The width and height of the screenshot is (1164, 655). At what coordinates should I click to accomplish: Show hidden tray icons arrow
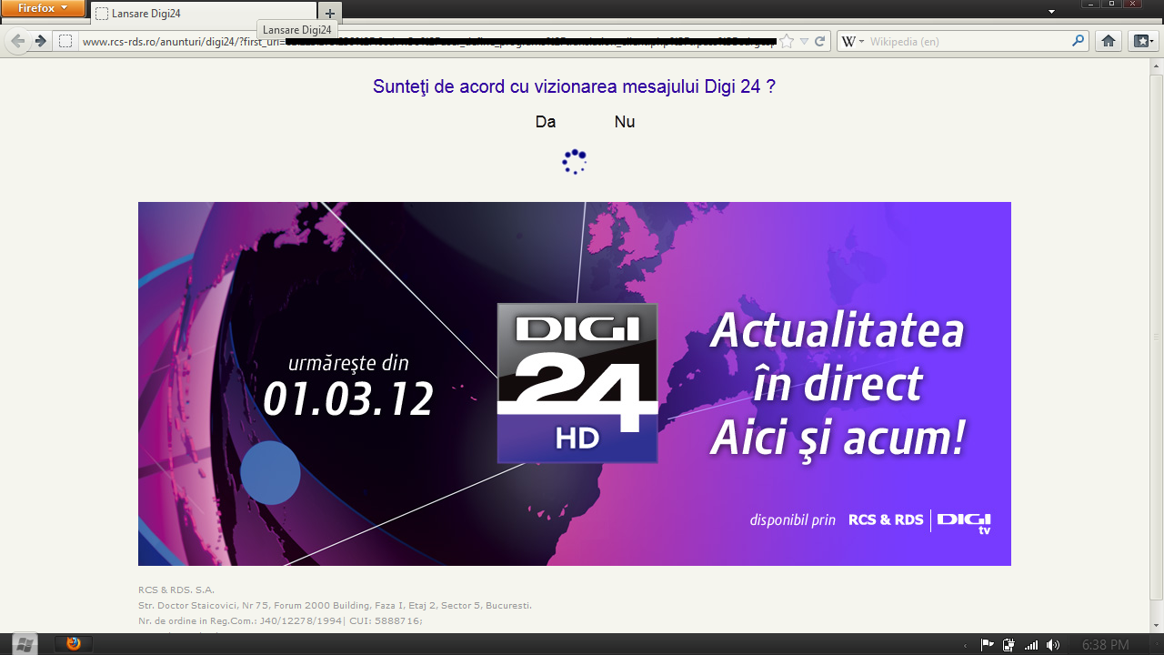click(966, 645)
